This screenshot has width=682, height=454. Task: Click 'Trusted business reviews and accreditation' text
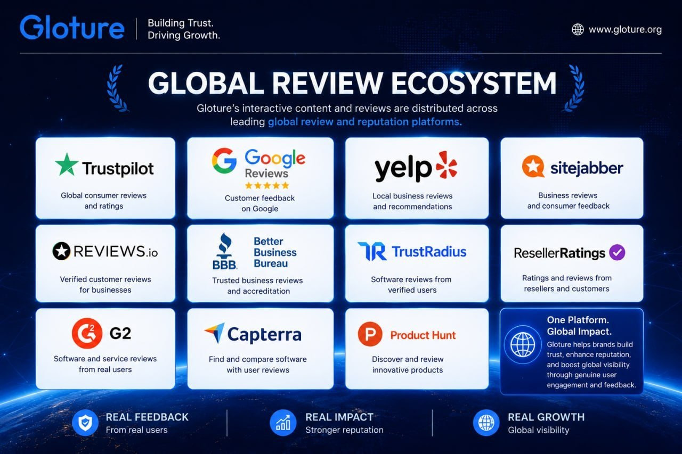[258, 286]
